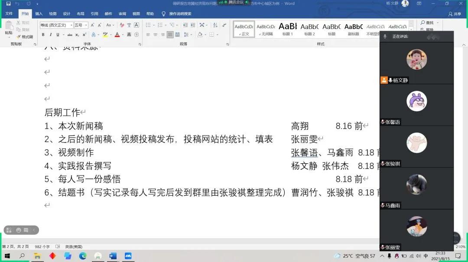
Task: Click the clear formatting eraser icon
Action: (122, 25)
